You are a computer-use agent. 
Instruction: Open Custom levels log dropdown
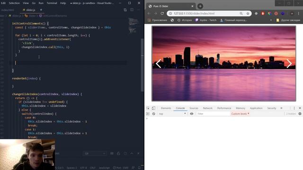point(240,114)
